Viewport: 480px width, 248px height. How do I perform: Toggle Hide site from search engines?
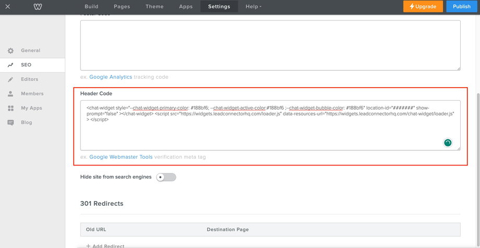tap(166, 177)
